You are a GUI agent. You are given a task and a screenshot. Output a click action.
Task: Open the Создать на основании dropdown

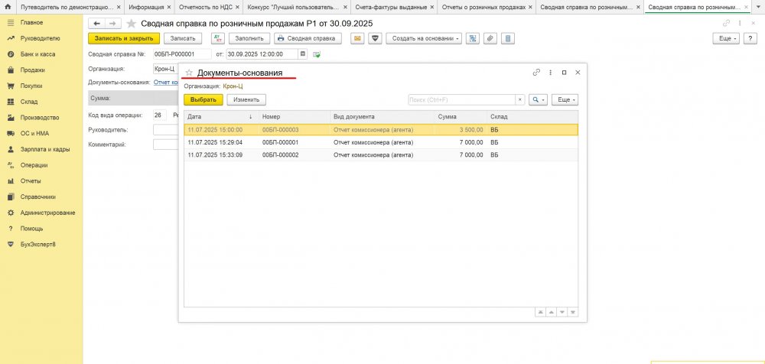pos(424,38)
